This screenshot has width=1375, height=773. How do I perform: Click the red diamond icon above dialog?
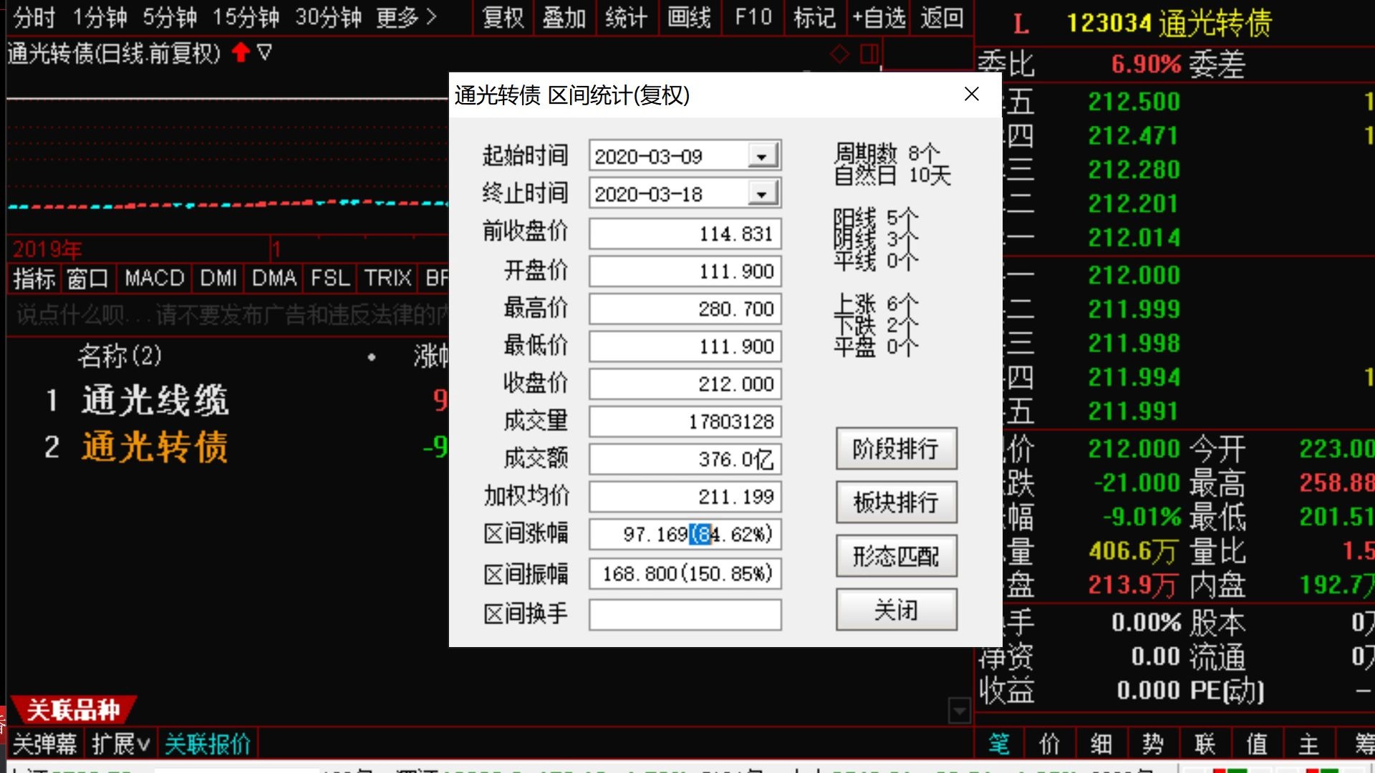coord(839,54)
